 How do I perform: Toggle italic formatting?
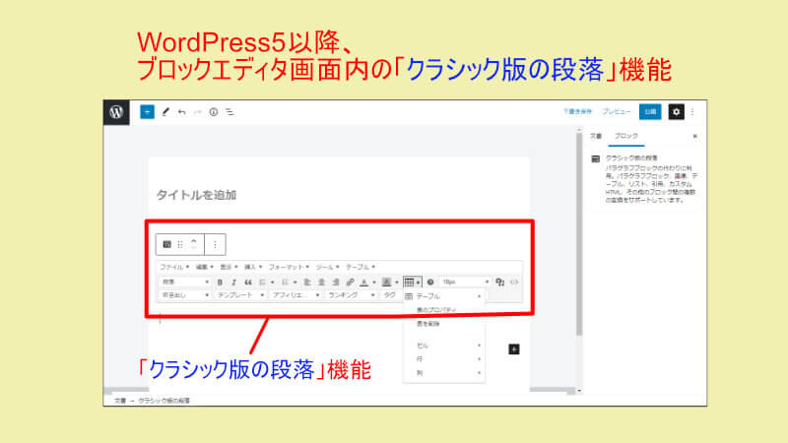pos(233,283)
